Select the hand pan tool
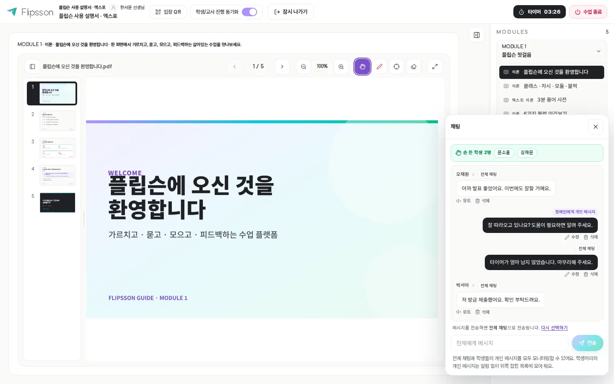This screenshot has height=384, width=614. click(x=362, y=67)
